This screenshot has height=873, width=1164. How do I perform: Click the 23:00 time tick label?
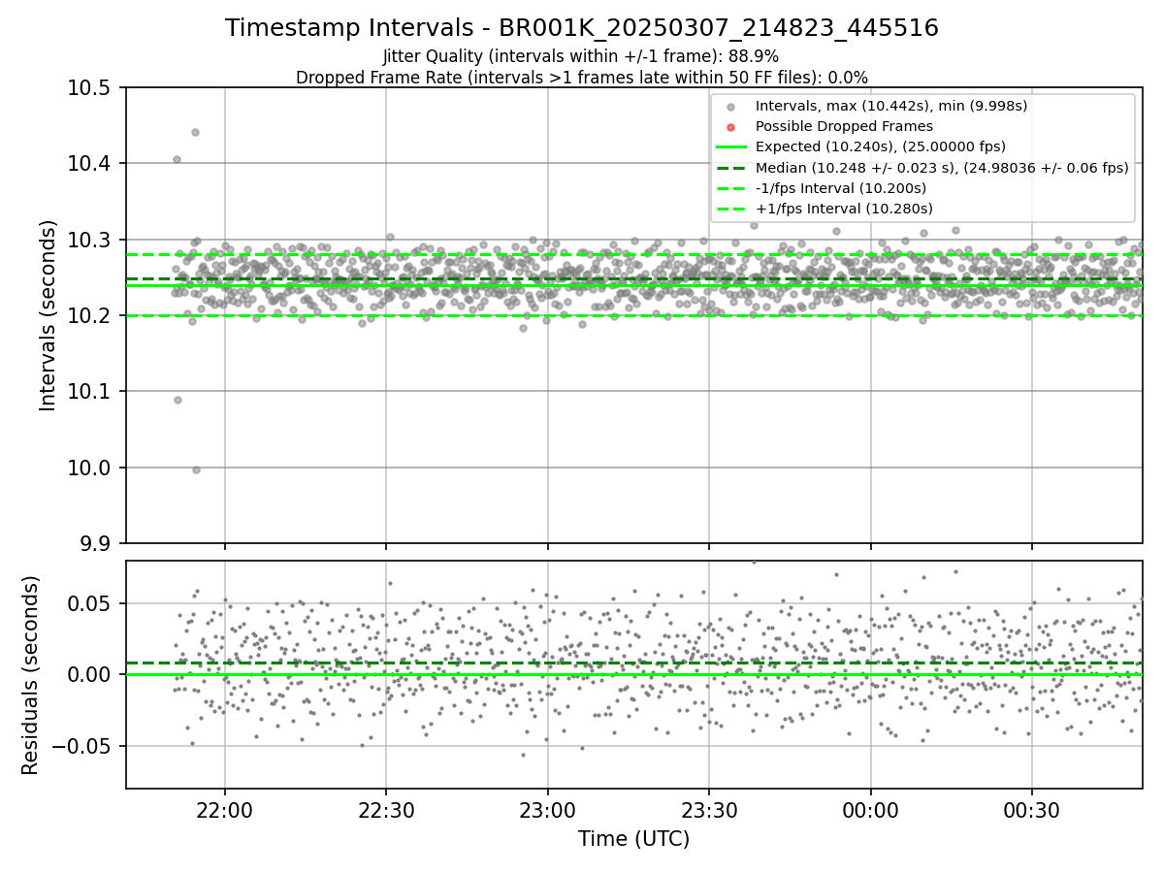(547, 809)
